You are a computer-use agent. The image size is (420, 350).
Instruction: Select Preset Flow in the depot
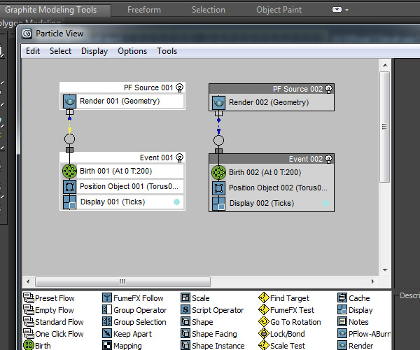pyautogui.click(x=49, y=298)
